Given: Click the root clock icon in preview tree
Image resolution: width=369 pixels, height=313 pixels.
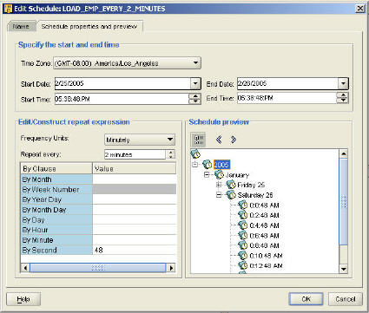Looking at the screenshot, I should [195, 154].
